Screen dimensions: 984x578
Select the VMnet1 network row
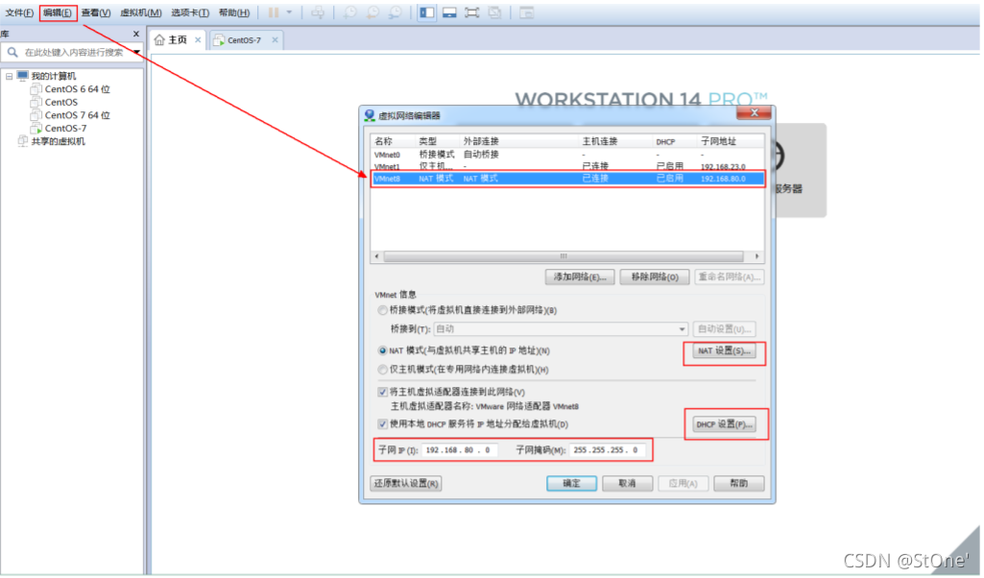[x=567, y=166]
